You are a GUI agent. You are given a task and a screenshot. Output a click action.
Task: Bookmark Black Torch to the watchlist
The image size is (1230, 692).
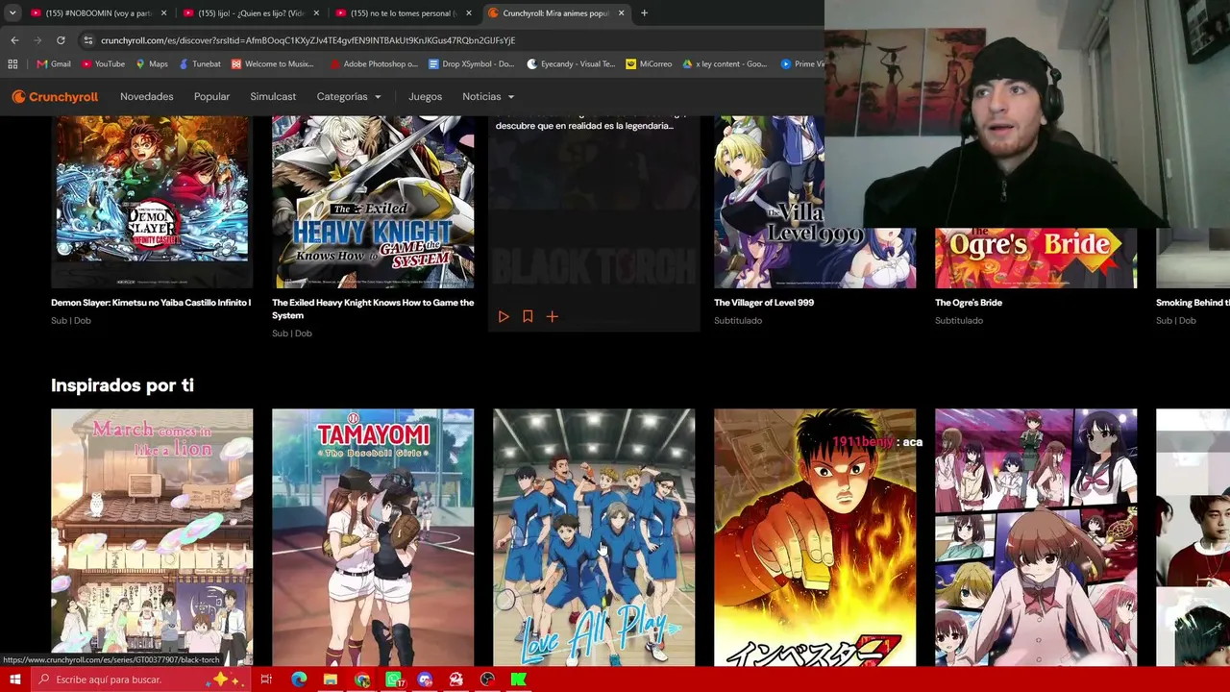tap(528, 316)
